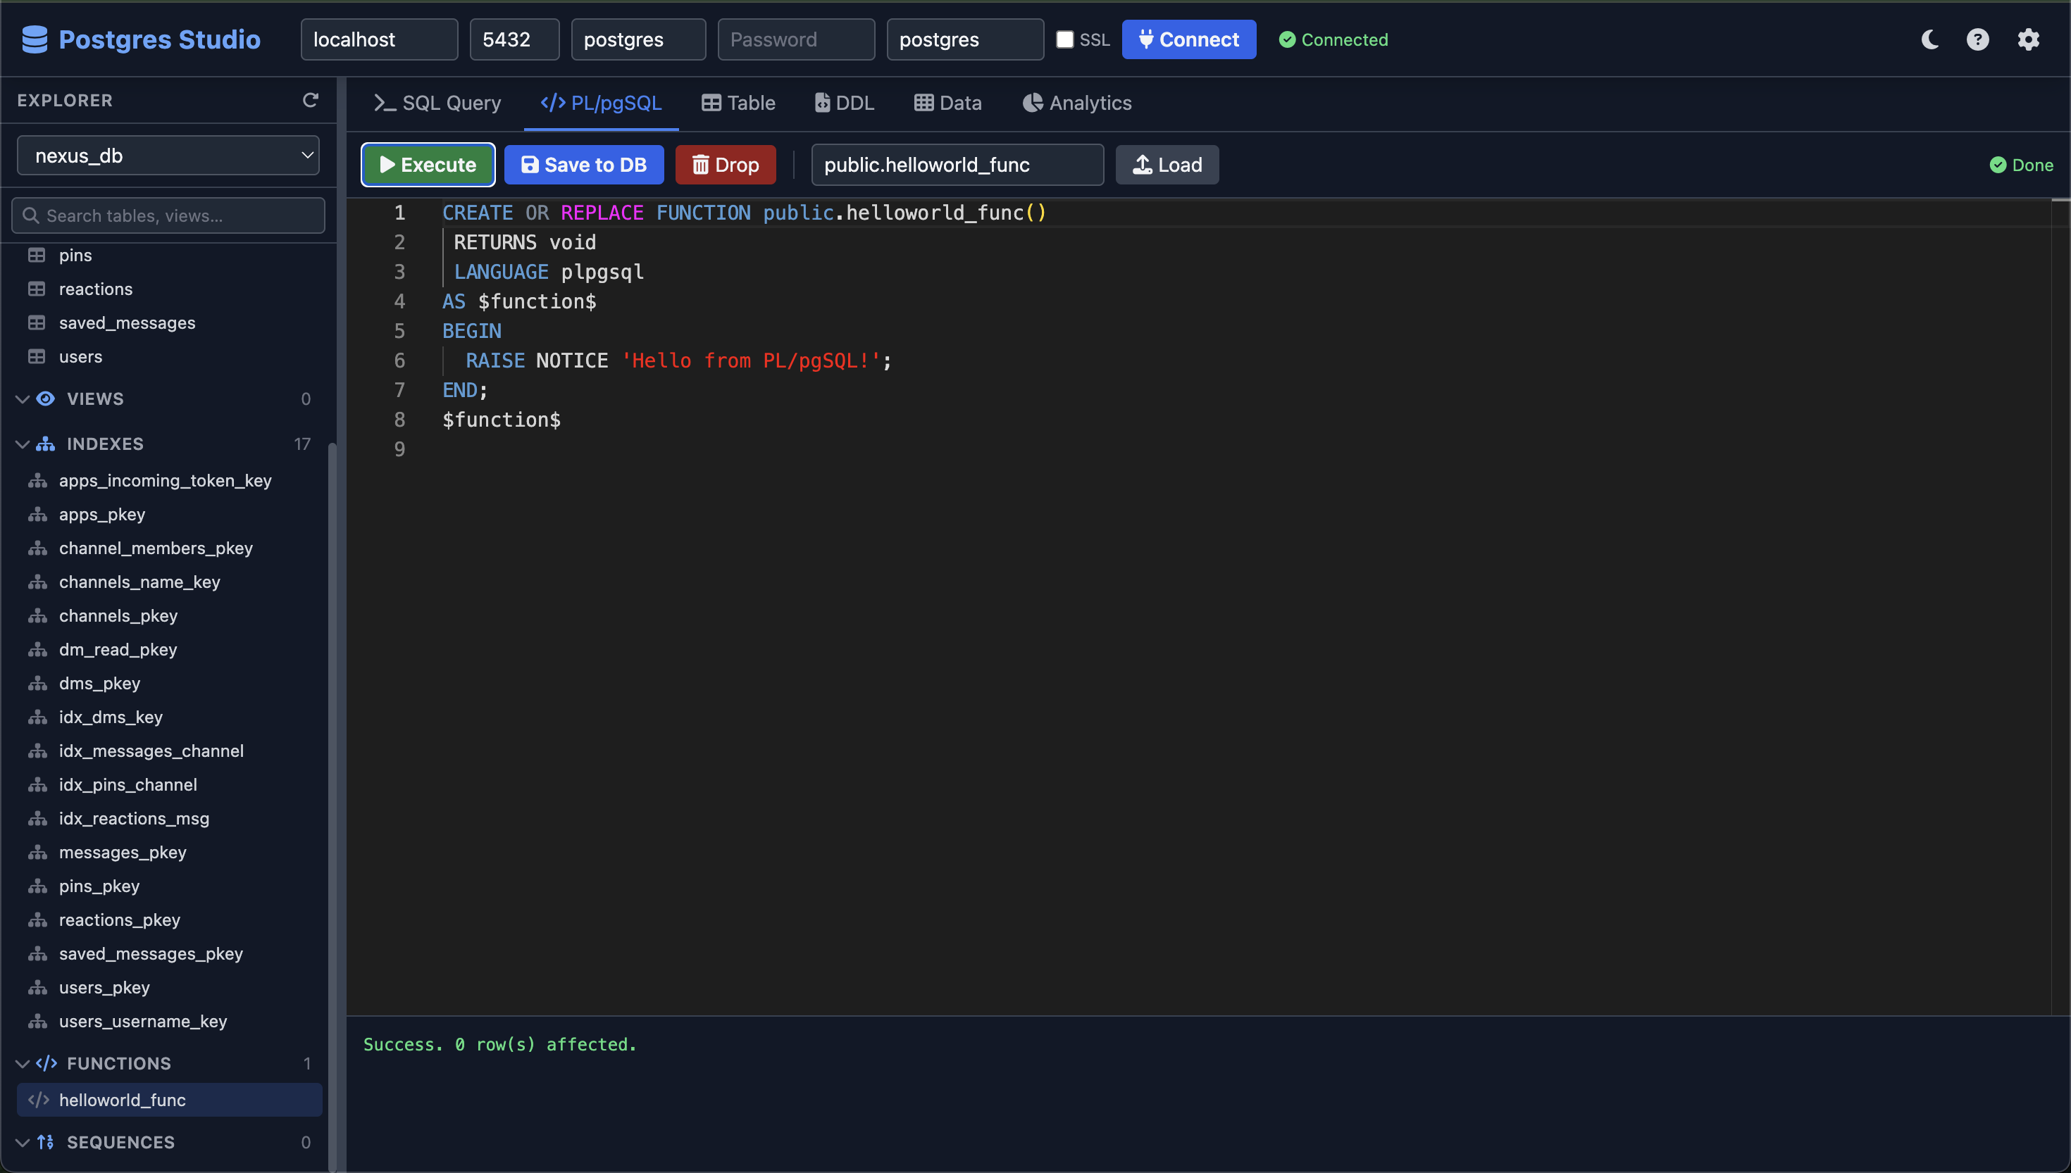The height and width of the screenshot is (1173, 2071).
Task: Click the blue Connect button
Action: click(x=1188, y=39)
